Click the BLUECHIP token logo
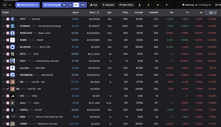The width and height of the screenshot is (221, 127). (12, 47)
